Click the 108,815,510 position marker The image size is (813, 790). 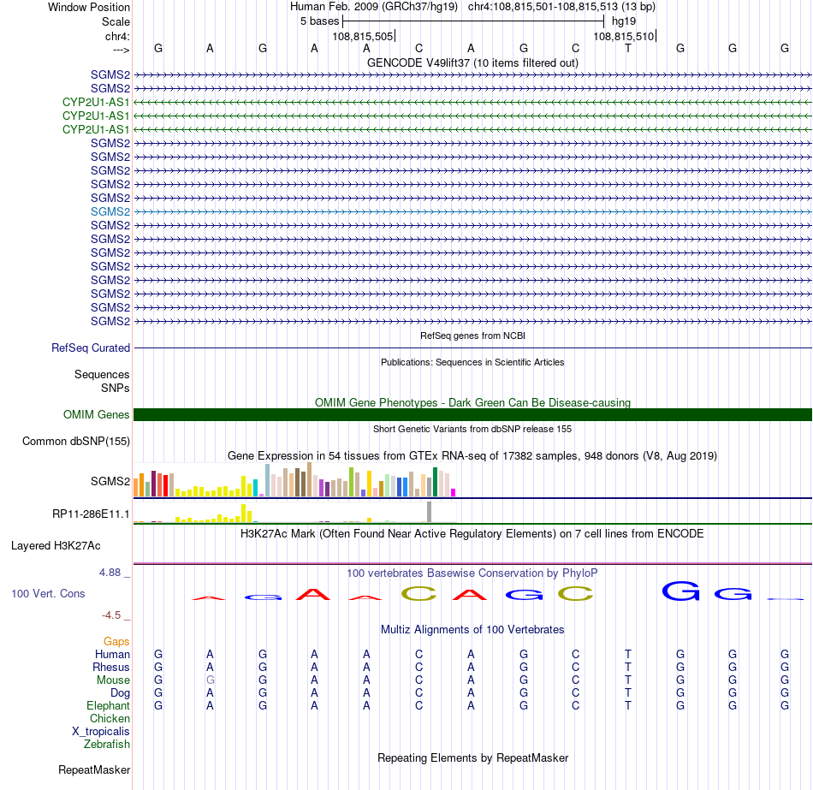click(x=623, y=36)
